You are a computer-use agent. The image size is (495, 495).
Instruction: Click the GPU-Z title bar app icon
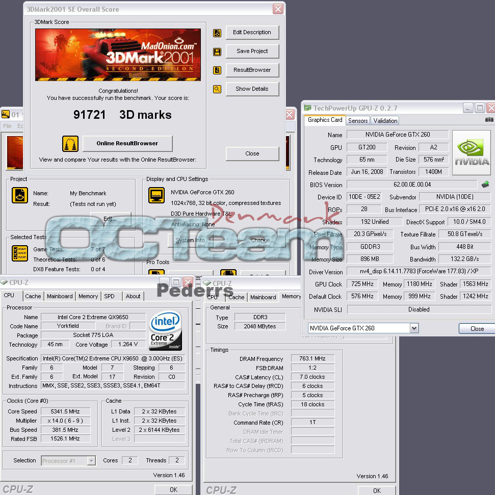tap(307, 108)
